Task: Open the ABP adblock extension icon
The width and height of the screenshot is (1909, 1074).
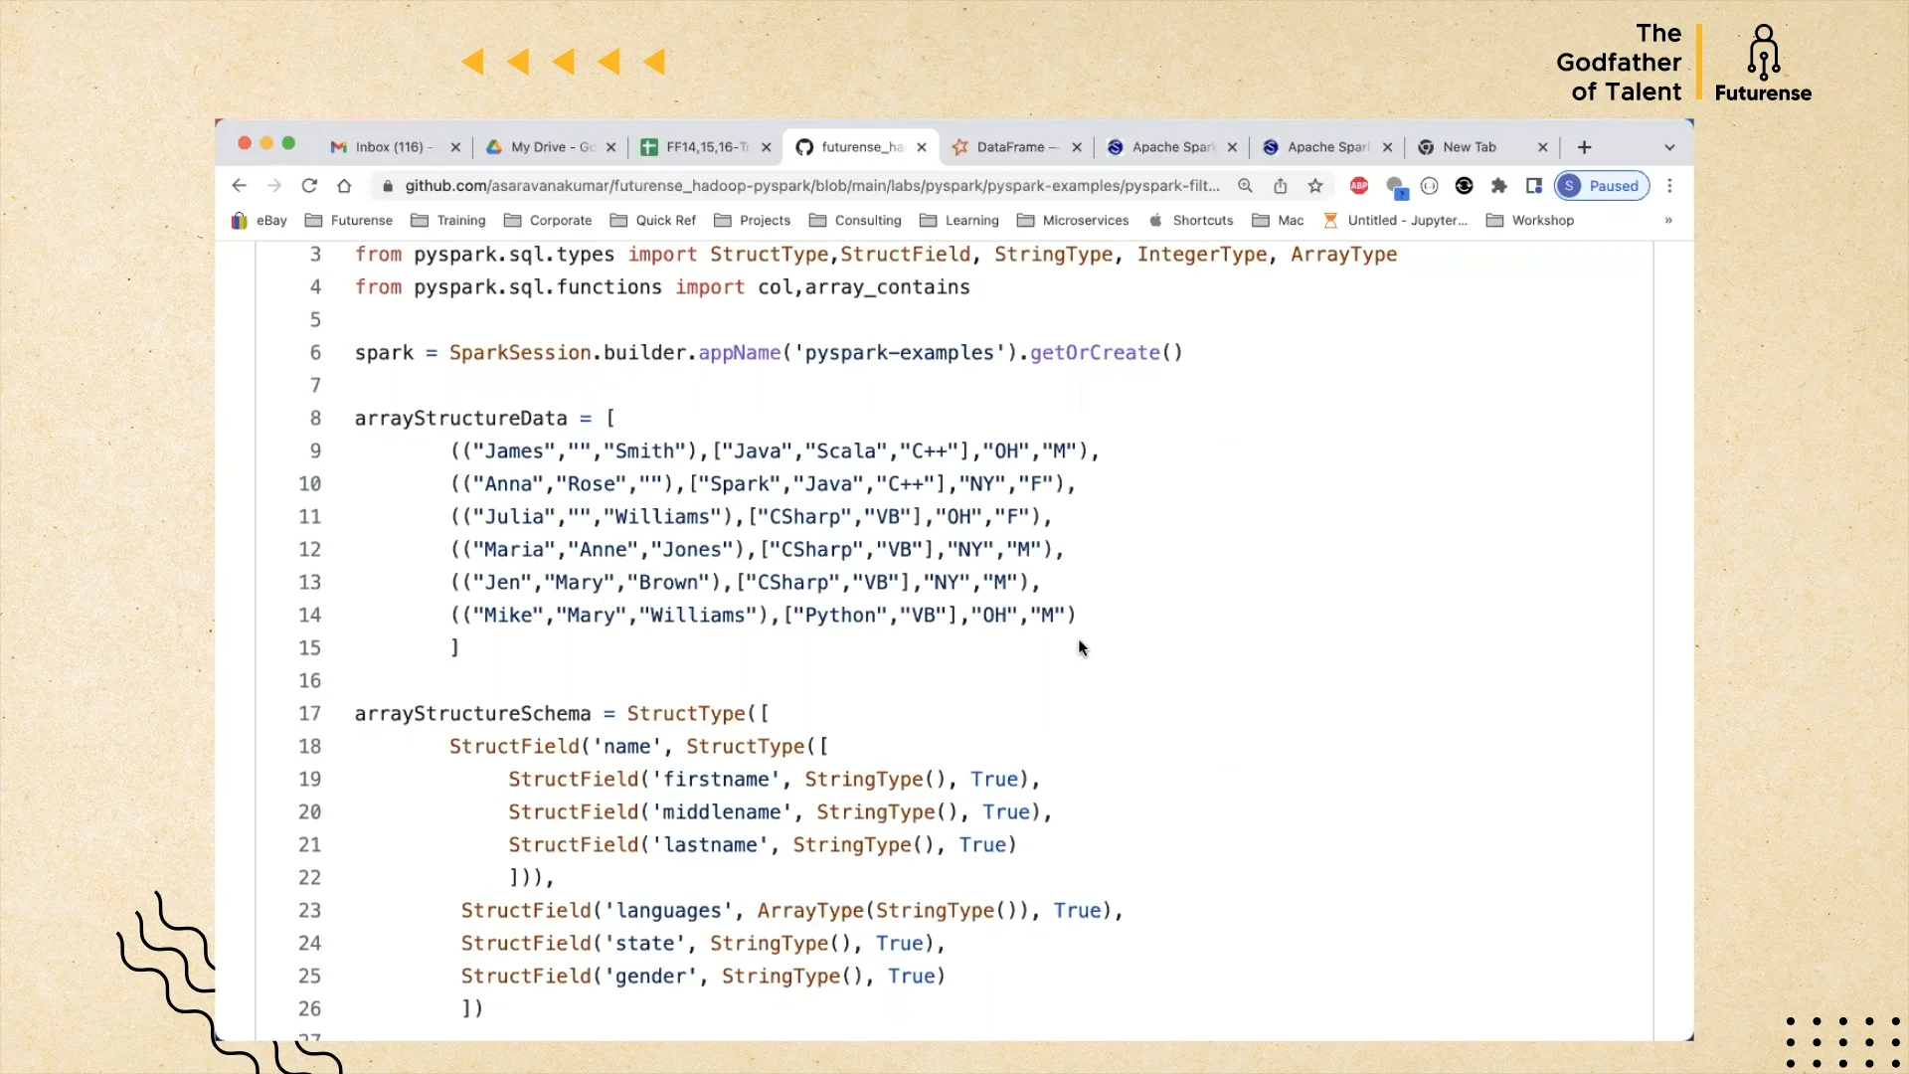Action: pos(1359,186)
